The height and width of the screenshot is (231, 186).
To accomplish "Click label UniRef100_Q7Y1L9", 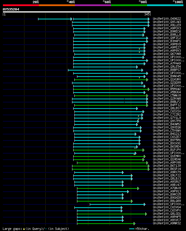I will tap(167, 118).
